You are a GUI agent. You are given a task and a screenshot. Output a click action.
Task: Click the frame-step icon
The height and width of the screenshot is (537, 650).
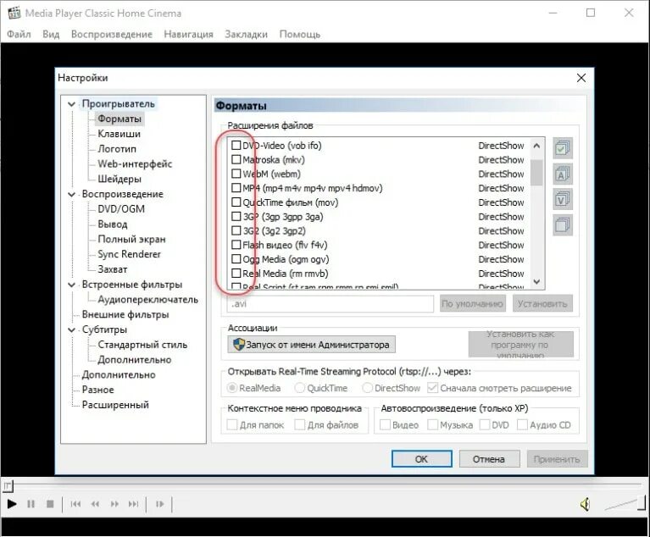159,504
